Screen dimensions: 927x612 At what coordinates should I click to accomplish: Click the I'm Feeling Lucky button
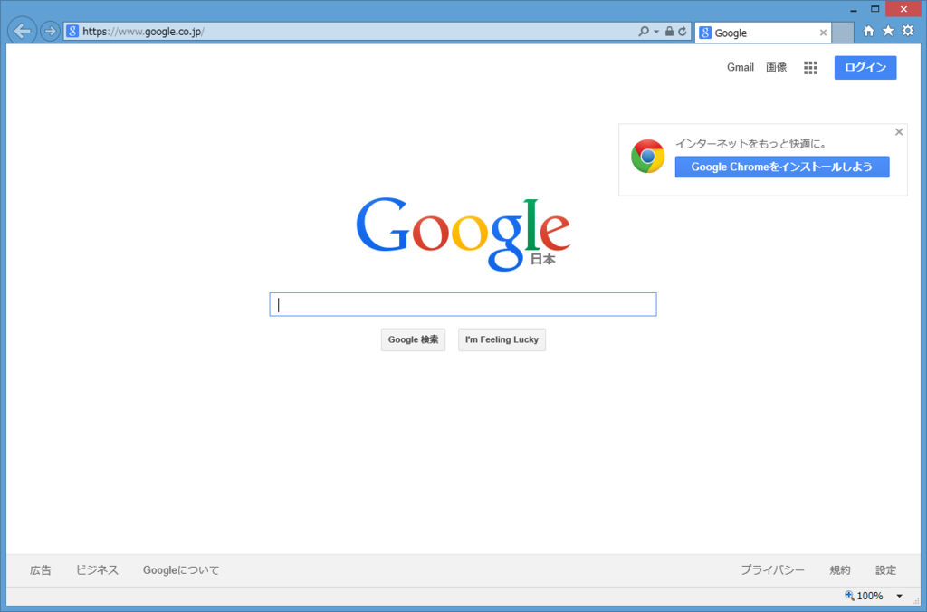click(502, 340)
